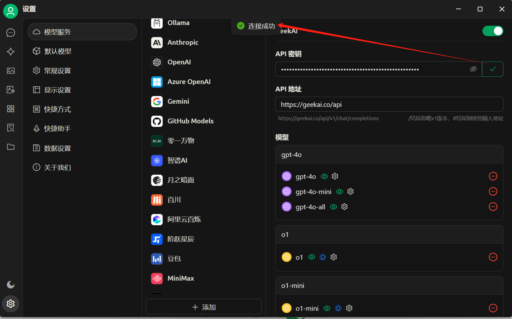Select 常规设置 settings menu
The image size is (512, 319).
click(x=82, y=70)
